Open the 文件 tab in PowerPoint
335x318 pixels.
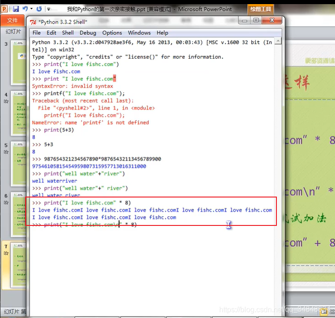point(12,21)
